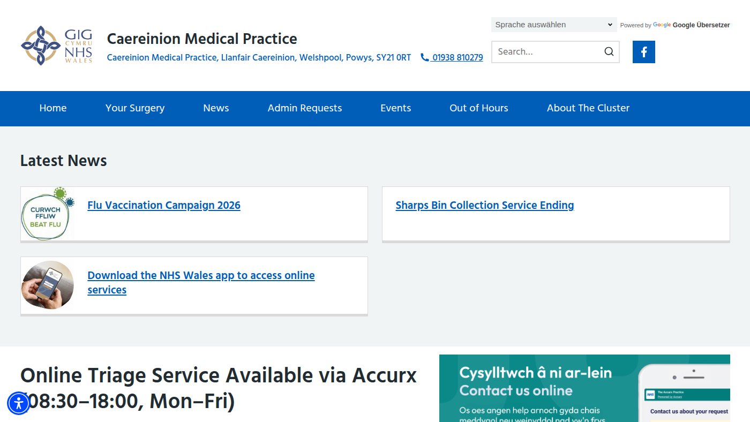Open the Facebook page icon
Viewport: 750px width, 422px height.
643,52
